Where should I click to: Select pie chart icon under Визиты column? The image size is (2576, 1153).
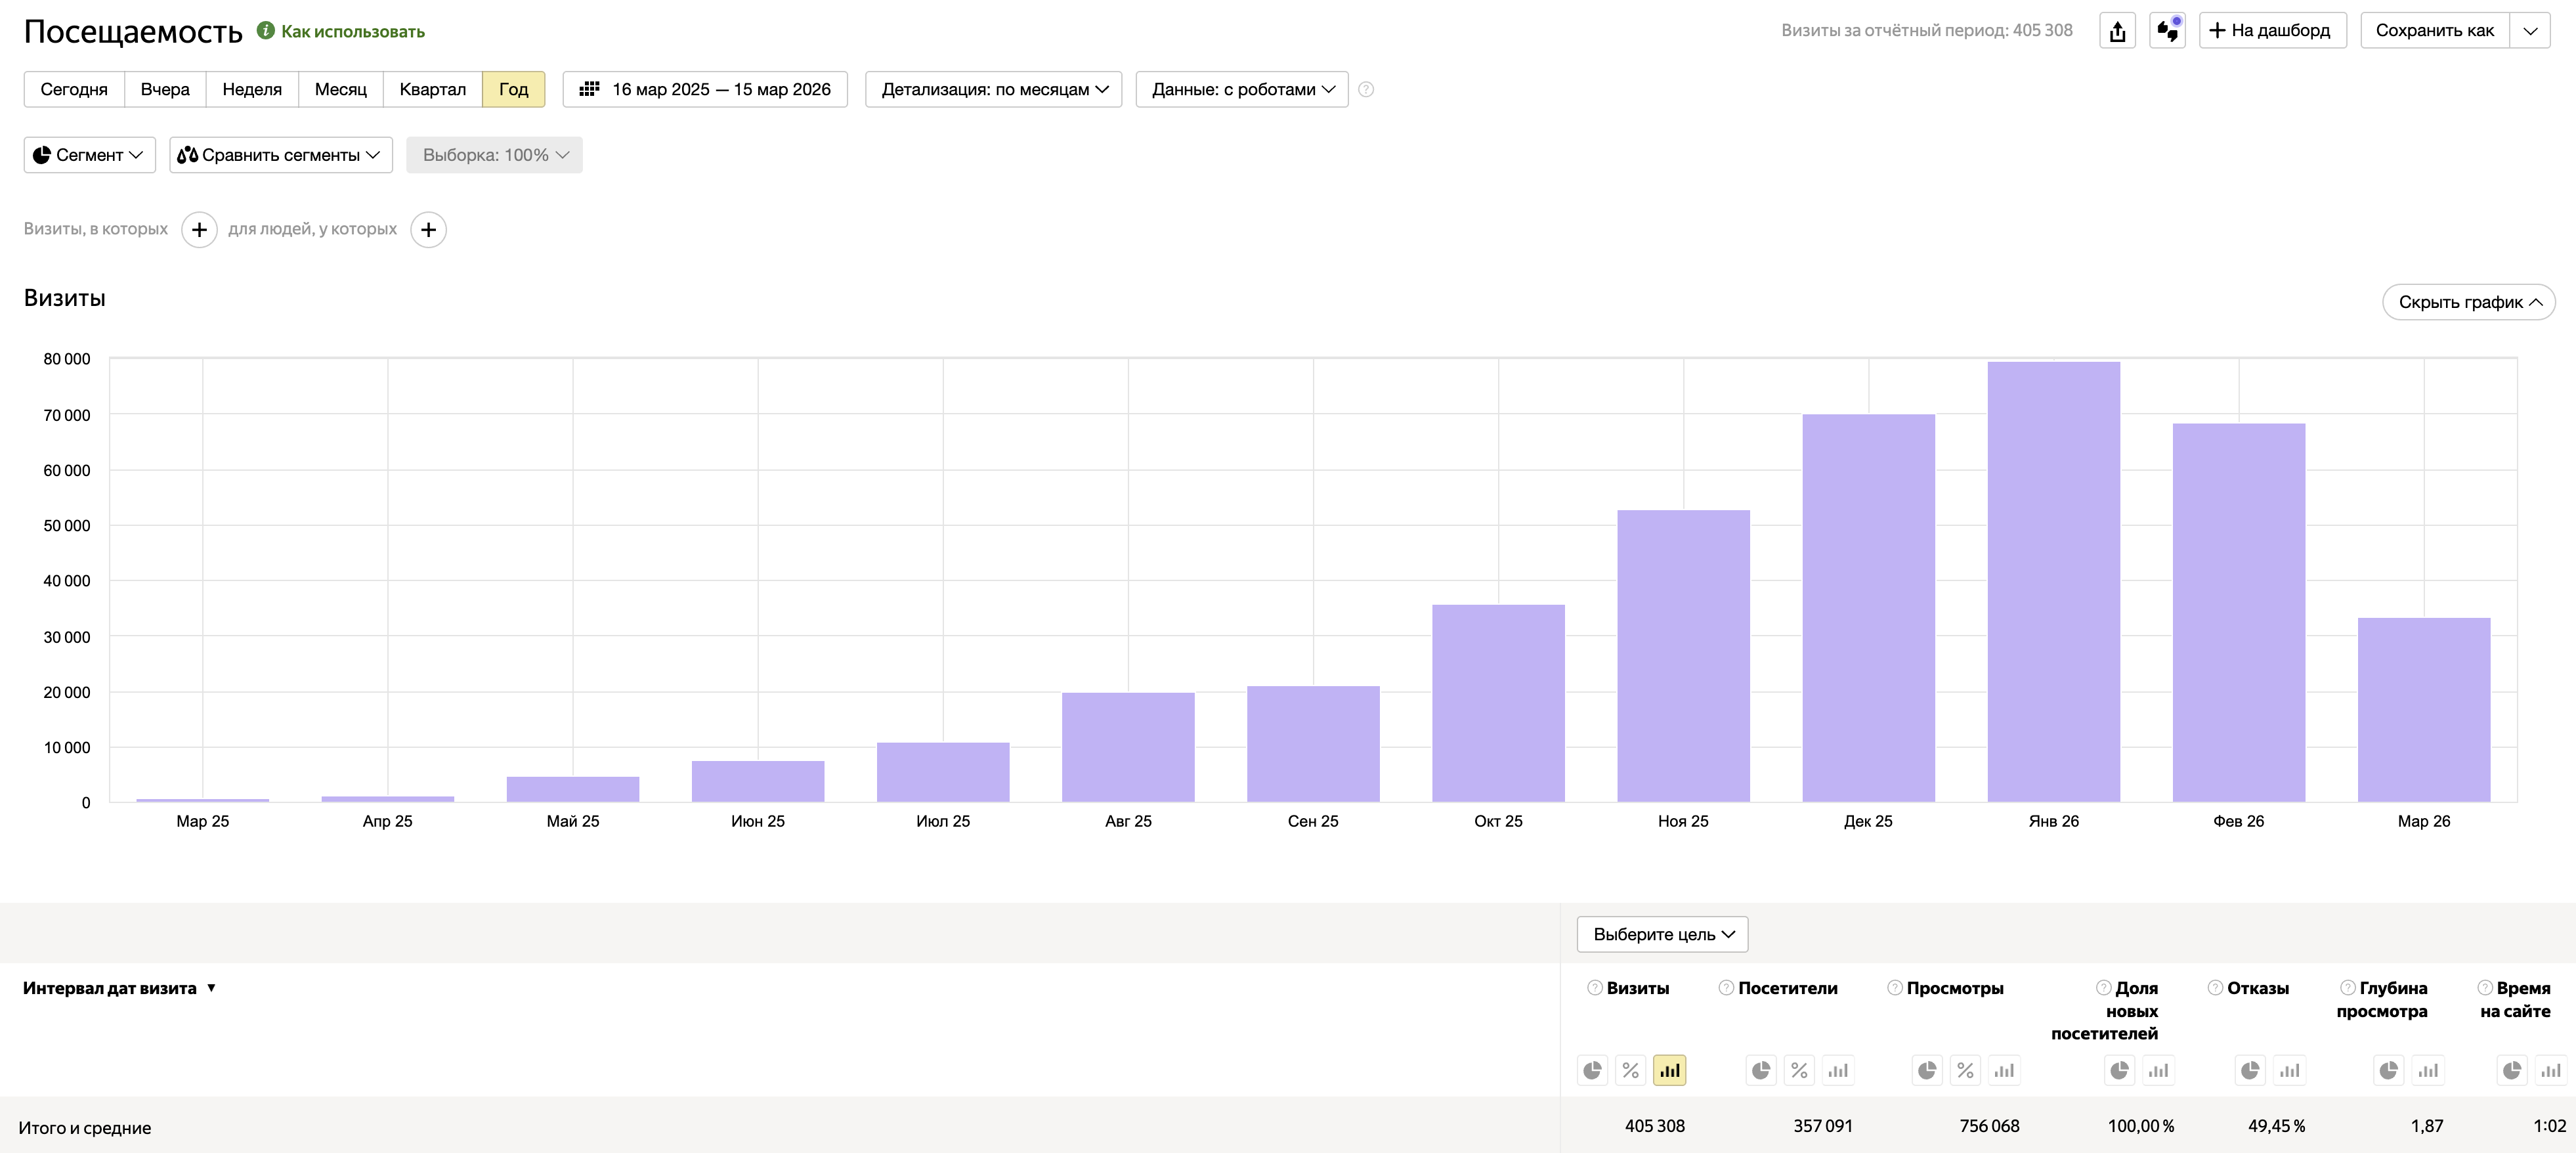1592,1070
